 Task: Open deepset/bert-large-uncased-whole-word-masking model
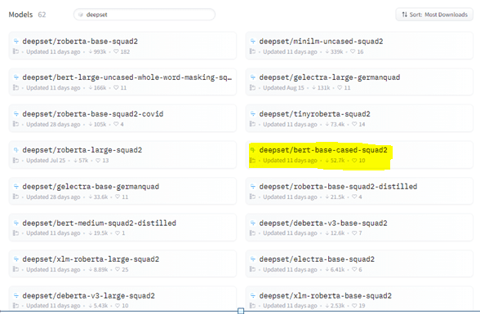122,82
